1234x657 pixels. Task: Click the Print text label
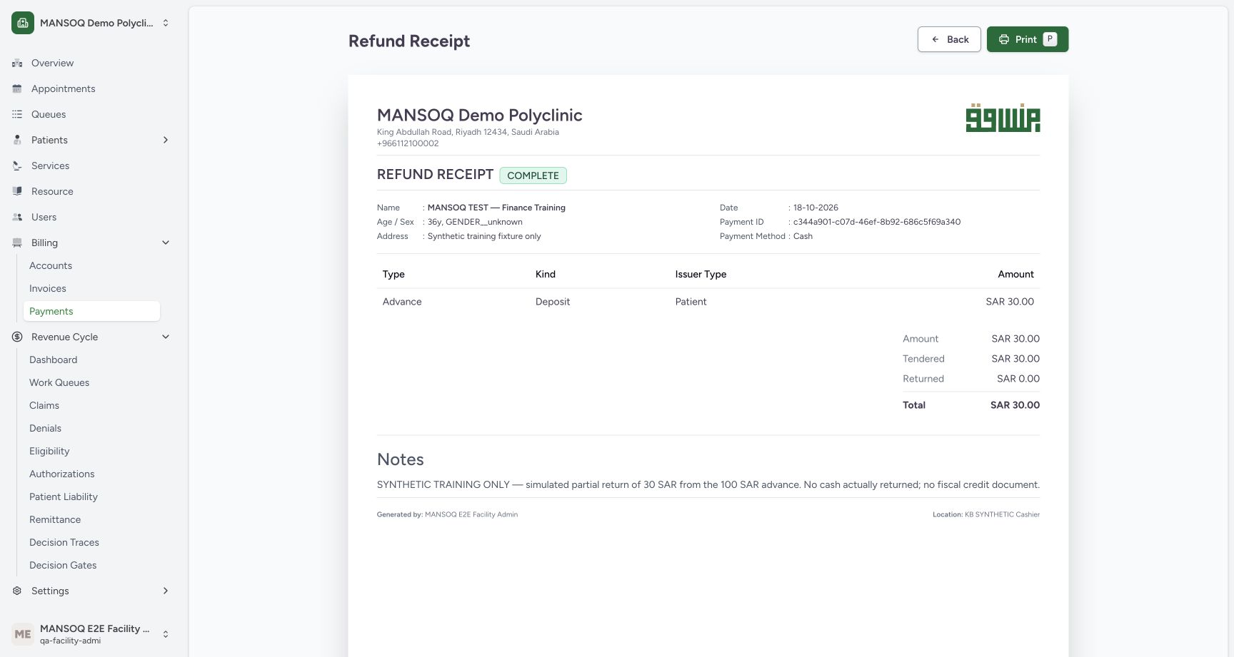pos(1025,39)
